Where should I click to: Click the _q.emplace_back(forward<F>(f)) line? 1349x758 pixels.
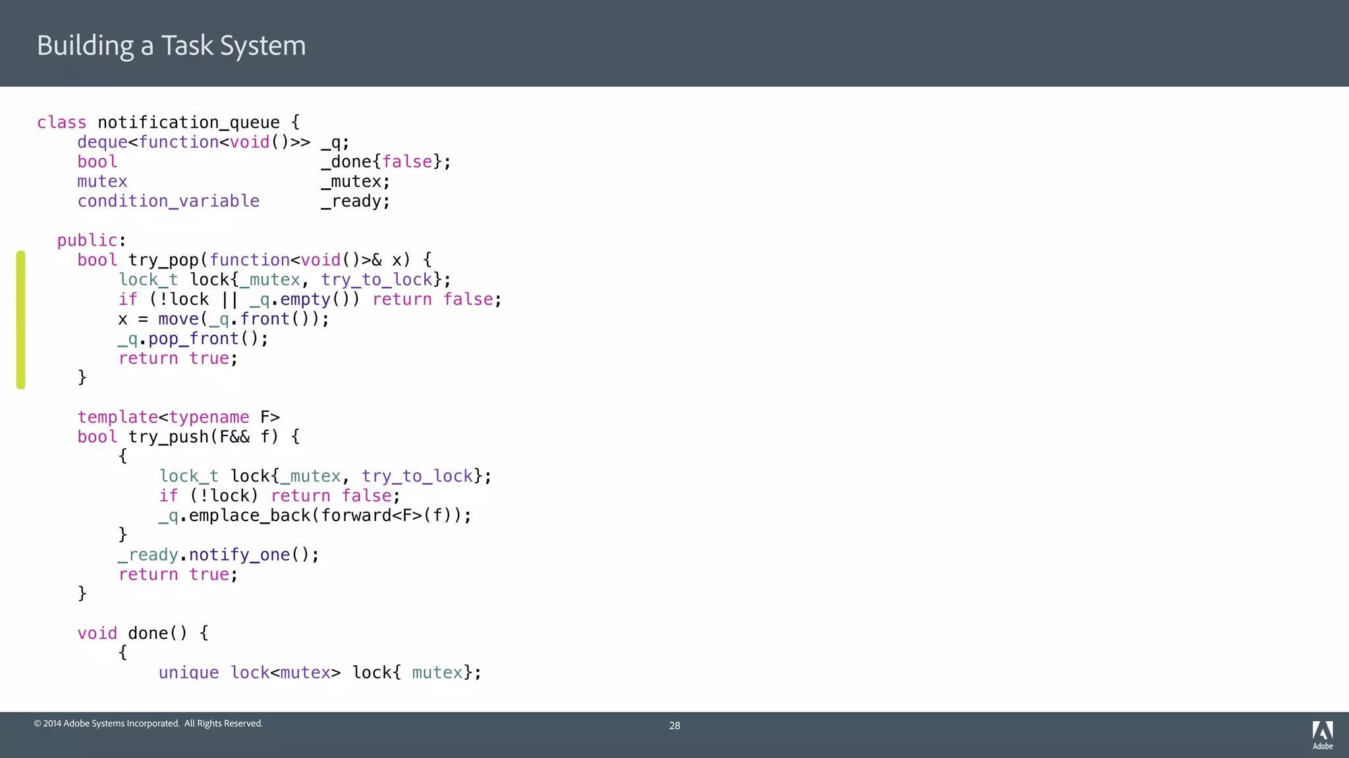pyautogui.click(x=315, y=515)
